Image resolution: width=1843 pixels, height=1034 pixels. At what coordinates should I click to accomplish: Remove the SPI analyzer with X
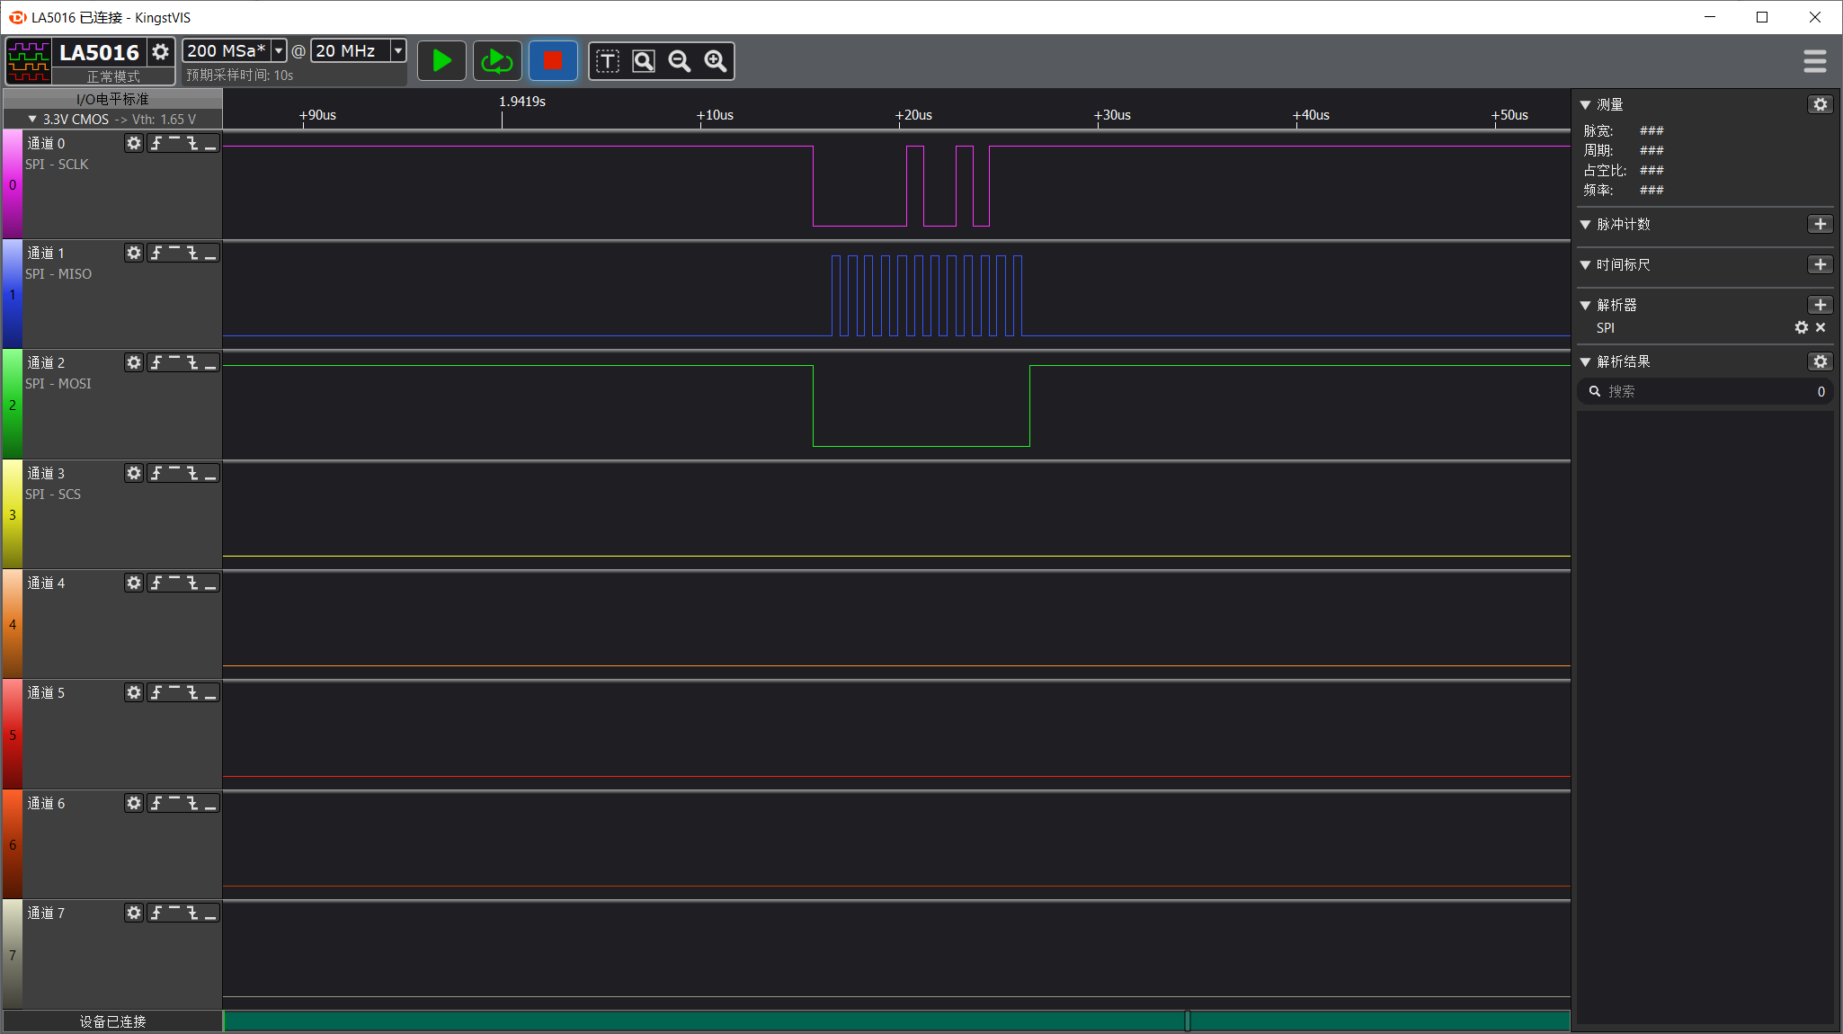point(1821,328)
